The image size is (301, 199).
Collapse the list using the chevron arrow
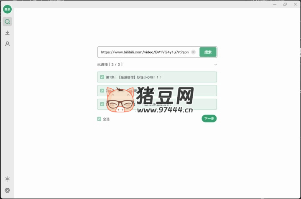[x=215, y=65]
